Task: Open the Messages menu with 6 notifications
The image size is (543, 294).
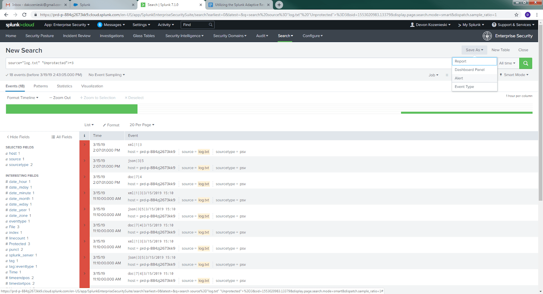Action: (111, 25)
